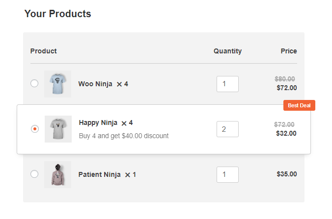Image resolution: width=332 pixels, height=219 pixels.
Task: Select the Woo Ninja radio button
Action: (34, 83)
